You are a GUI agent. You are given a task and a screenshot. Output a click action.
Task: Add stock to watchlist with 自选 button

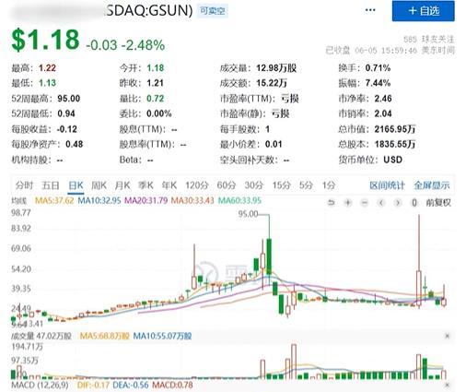424,11
